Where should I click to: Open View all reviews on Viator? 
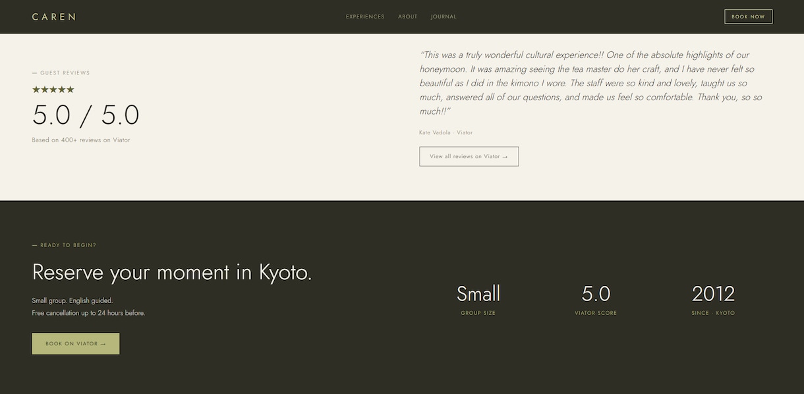[469, 156]
